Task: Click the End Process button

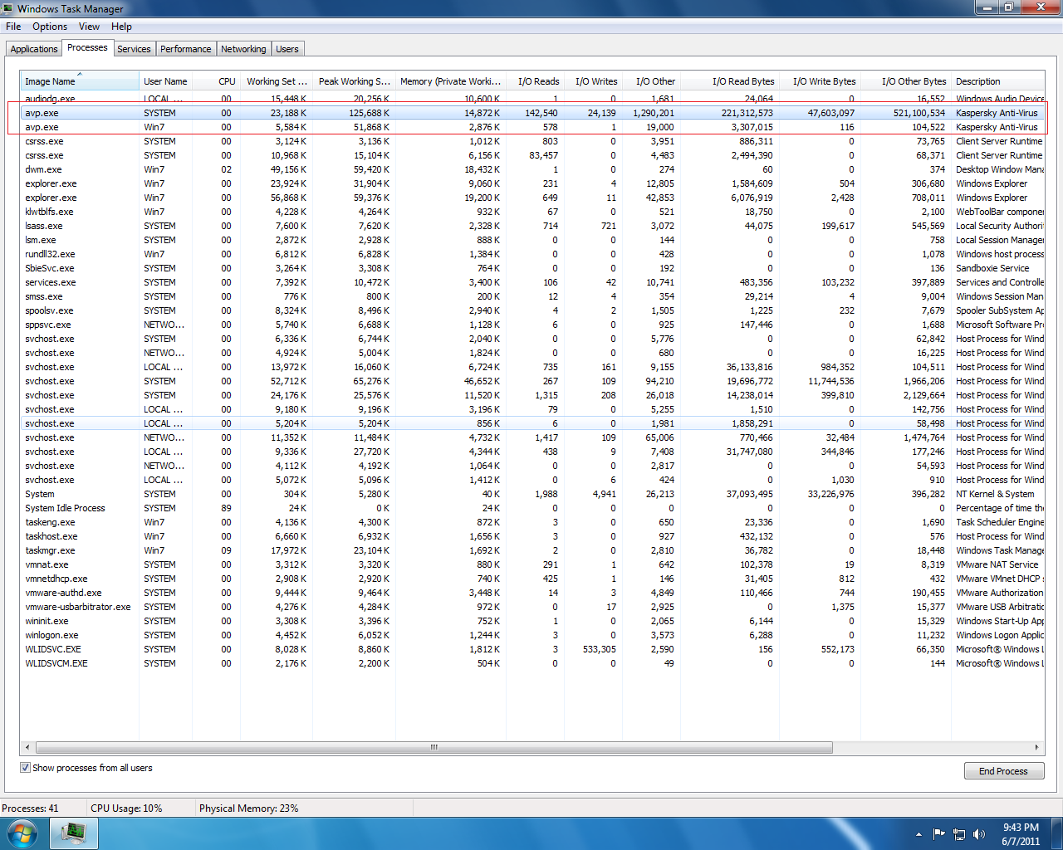Action: [x=1003, y=771]
